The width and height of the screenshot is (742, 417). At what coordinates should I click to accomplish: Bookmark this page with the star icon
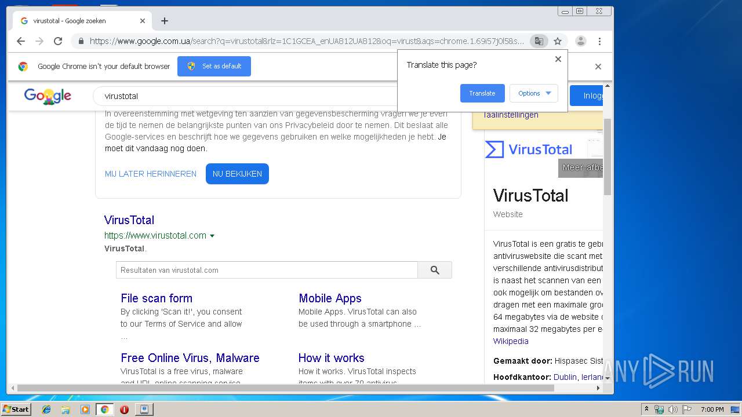558,41
